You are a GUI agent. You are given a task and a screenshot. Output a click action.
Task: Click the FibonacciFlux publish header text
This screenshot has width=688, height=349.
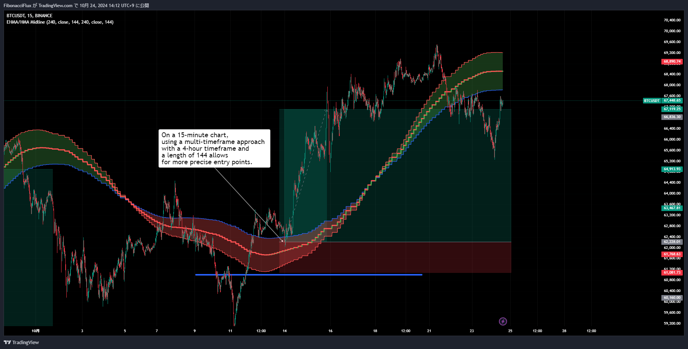[x=76, y=5]
